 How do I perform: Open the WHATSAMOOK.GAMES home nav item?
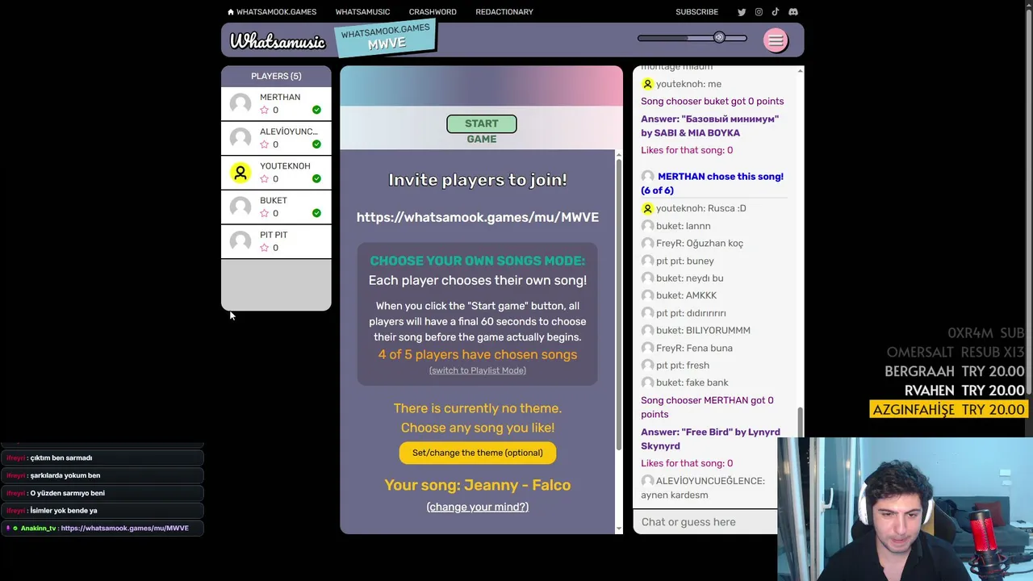[x=272, y=12]
